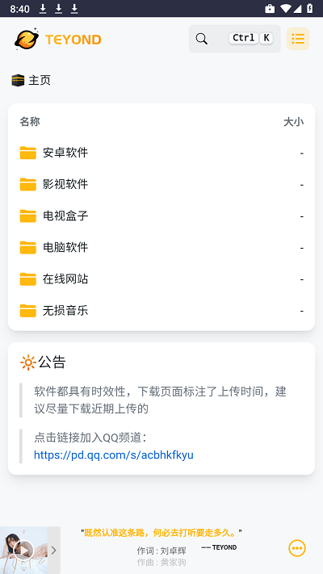The image size is (323, 574).
Task: Click the 主页 home breadcrumb icon
Action: [18, 80]
